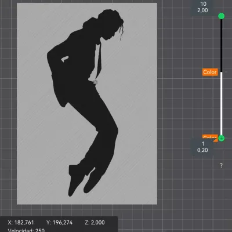This screenshot has height=232, width=232.
Task: Click the layer label showing 1 / 0,20
Action: [202, 147]
